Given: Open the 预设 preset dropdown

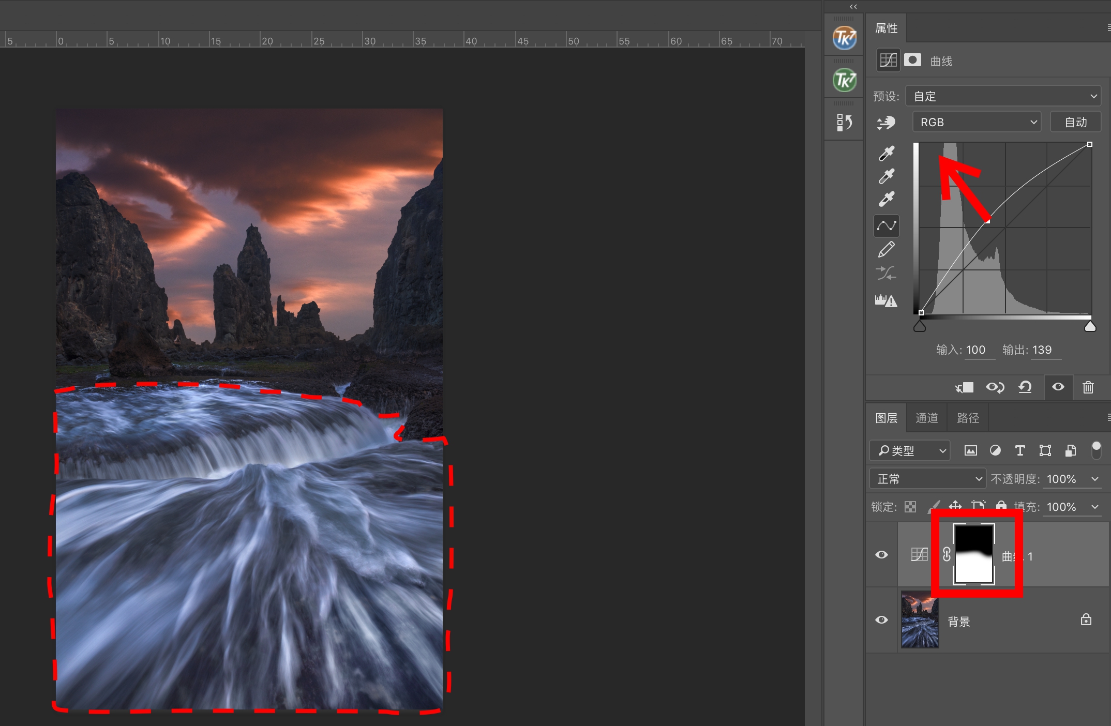Looking at the screenshot, I should click(x=1003, y=96).
